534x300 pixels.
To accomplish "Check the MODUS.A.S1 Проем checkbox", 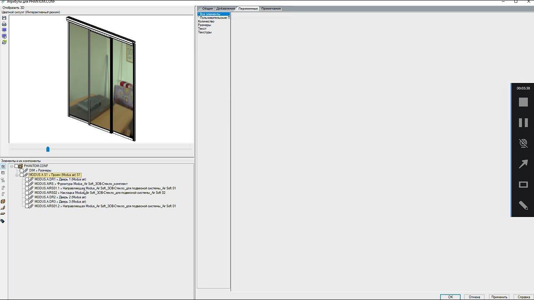I will pyautogui.click(x=22, y=175).
